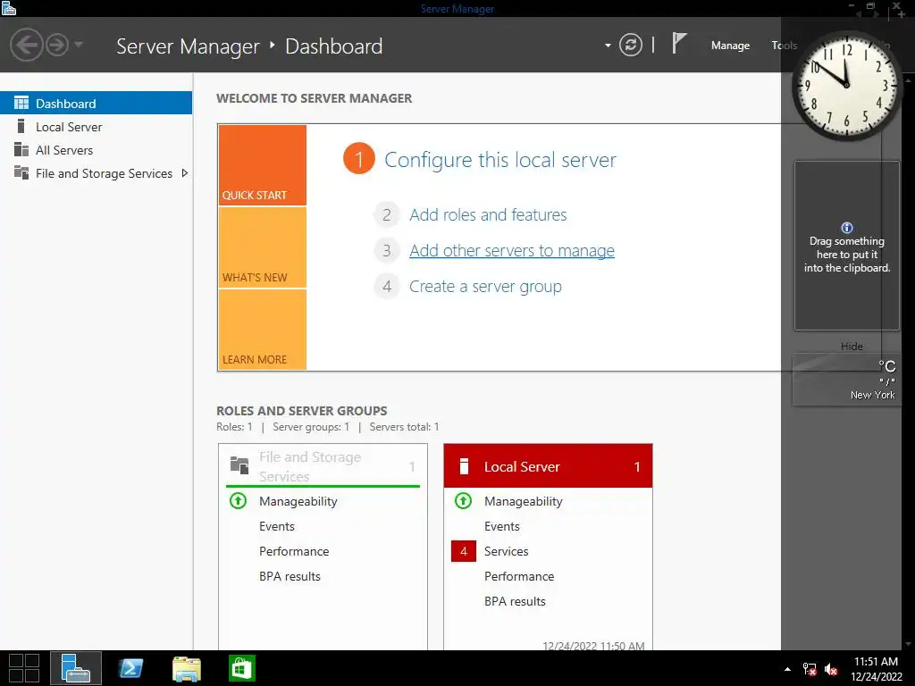The image size is (915, 686).
Task: Click the Server Manager title bar app icon
Action: pyautogui.click(x=9, y=8)
